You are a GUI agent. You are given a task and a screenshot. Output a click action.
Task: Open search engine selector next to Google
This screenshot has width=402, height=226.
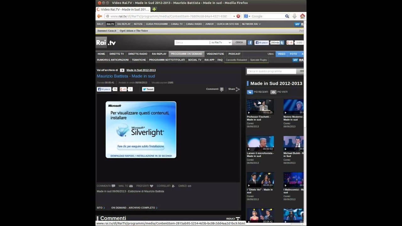(247, 16)
